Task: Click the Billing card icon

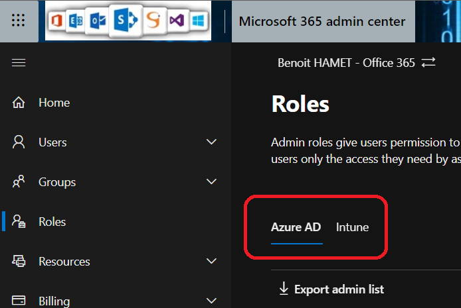Action: tap(19, 301)
